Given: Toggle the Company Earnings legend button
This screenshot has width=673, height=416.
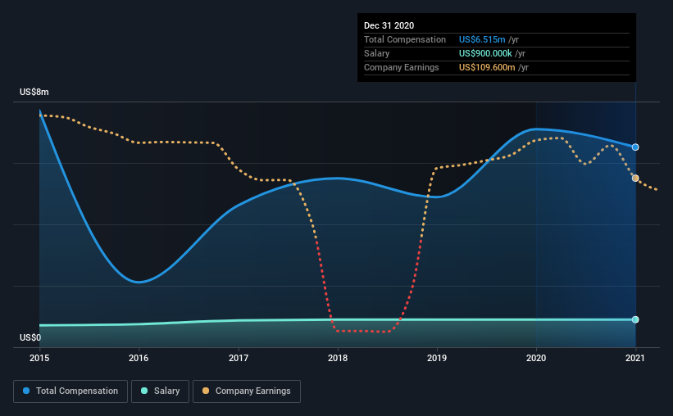Looking at the screenshot, I should 247,391.
